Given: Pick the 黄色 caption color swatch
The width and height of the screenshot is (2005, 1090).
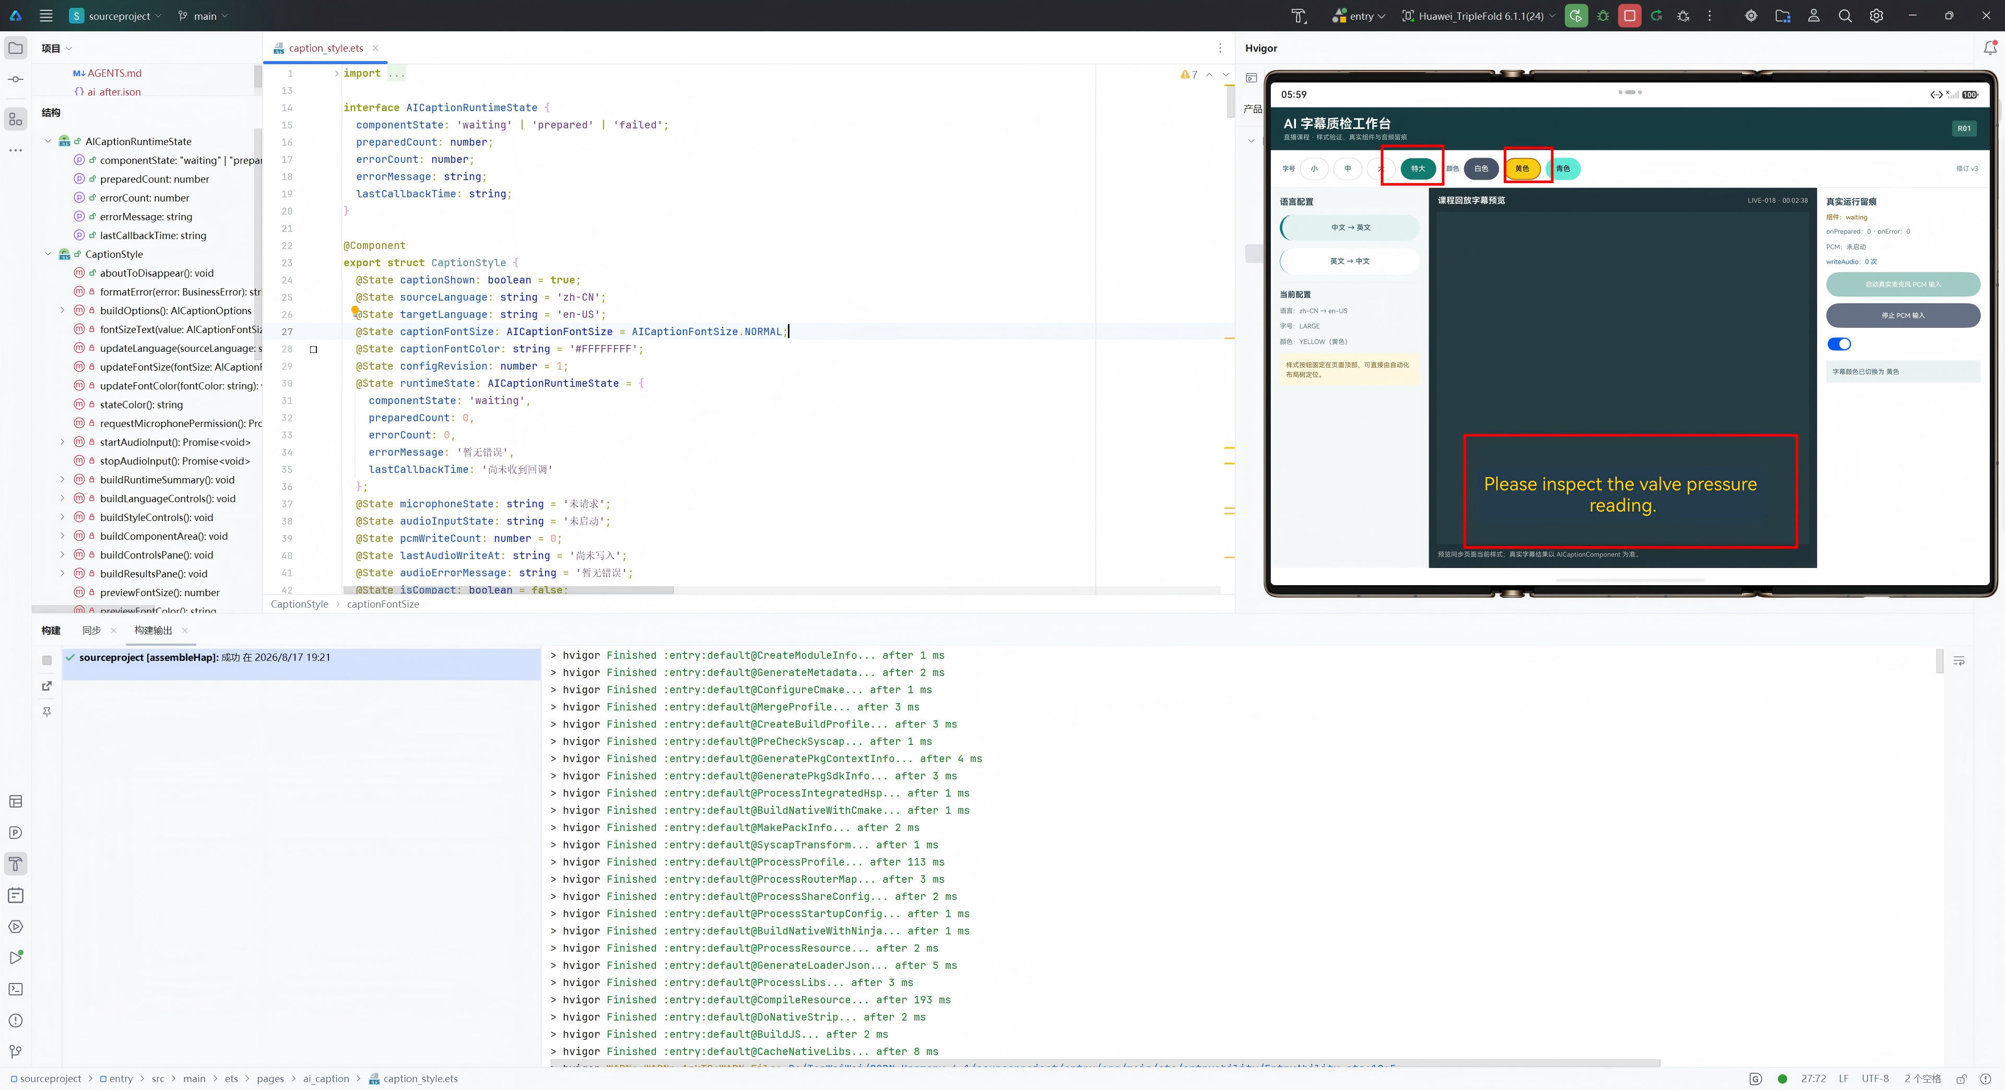Looking at the screenshot, I should point(1522,169).
